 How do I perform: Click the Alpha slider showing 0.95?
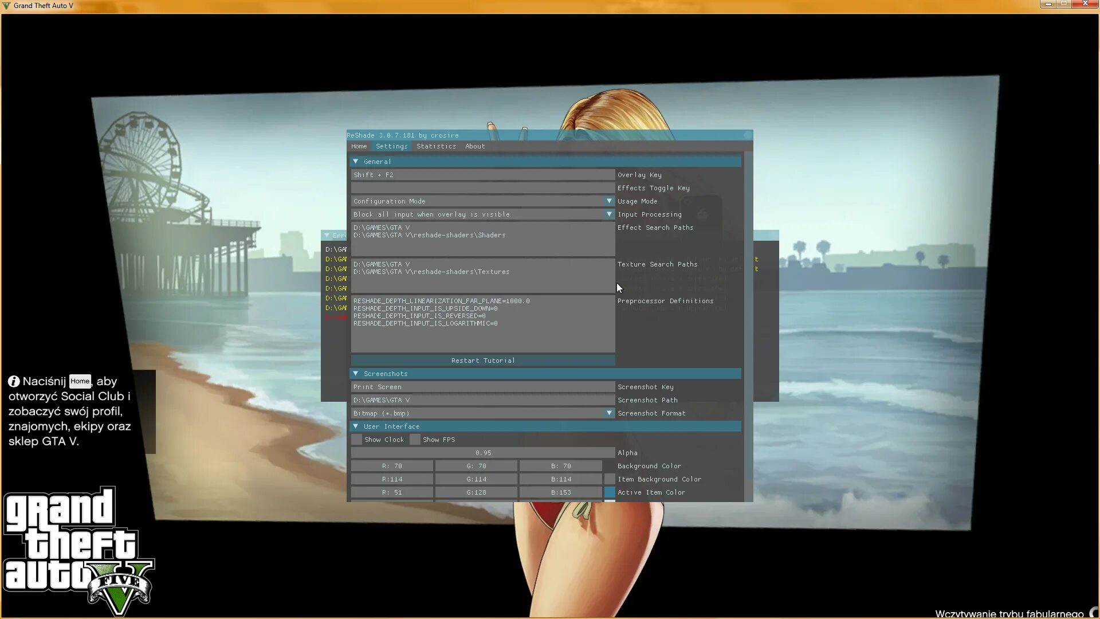point(483,453)
